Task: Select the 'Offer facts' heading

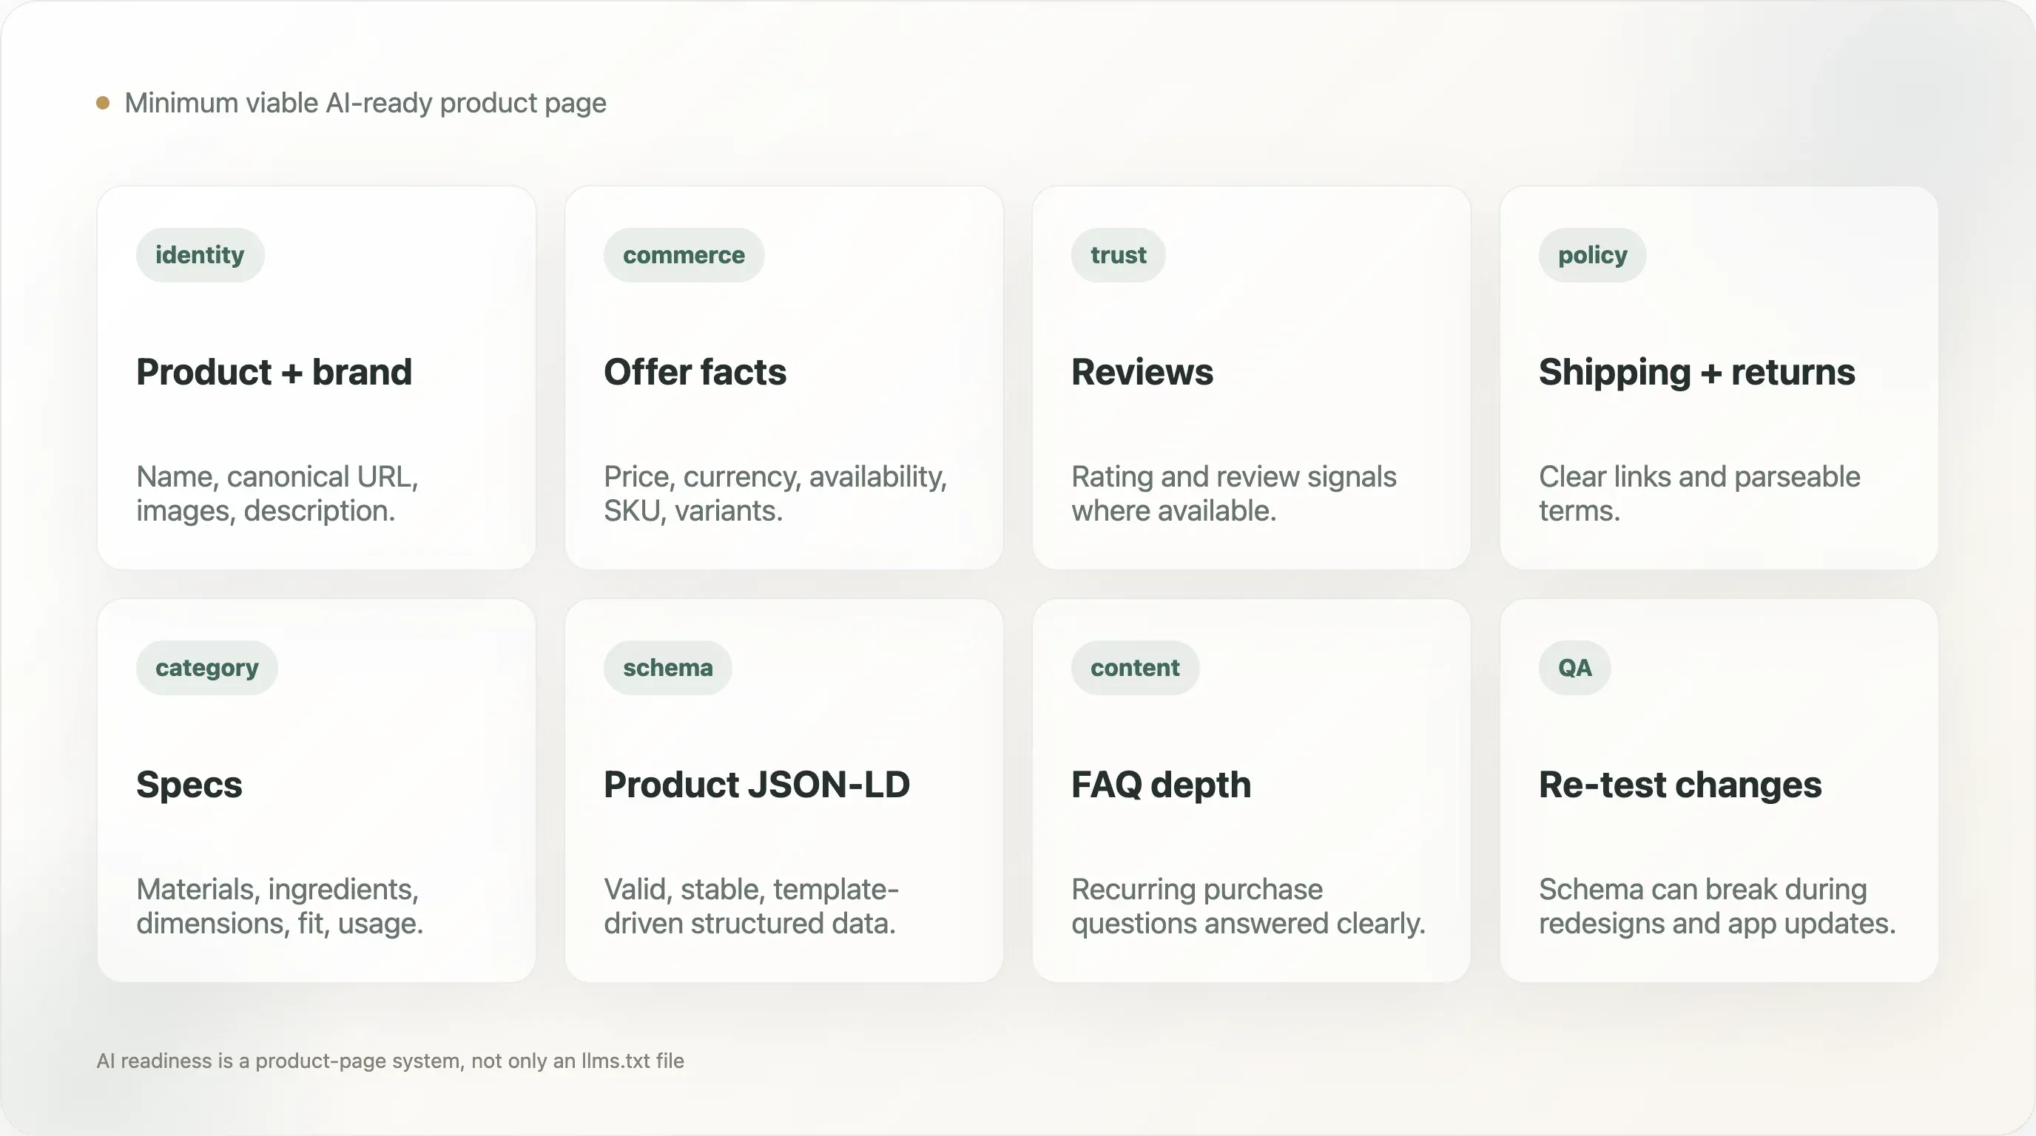Action: (x=695, y=372)
